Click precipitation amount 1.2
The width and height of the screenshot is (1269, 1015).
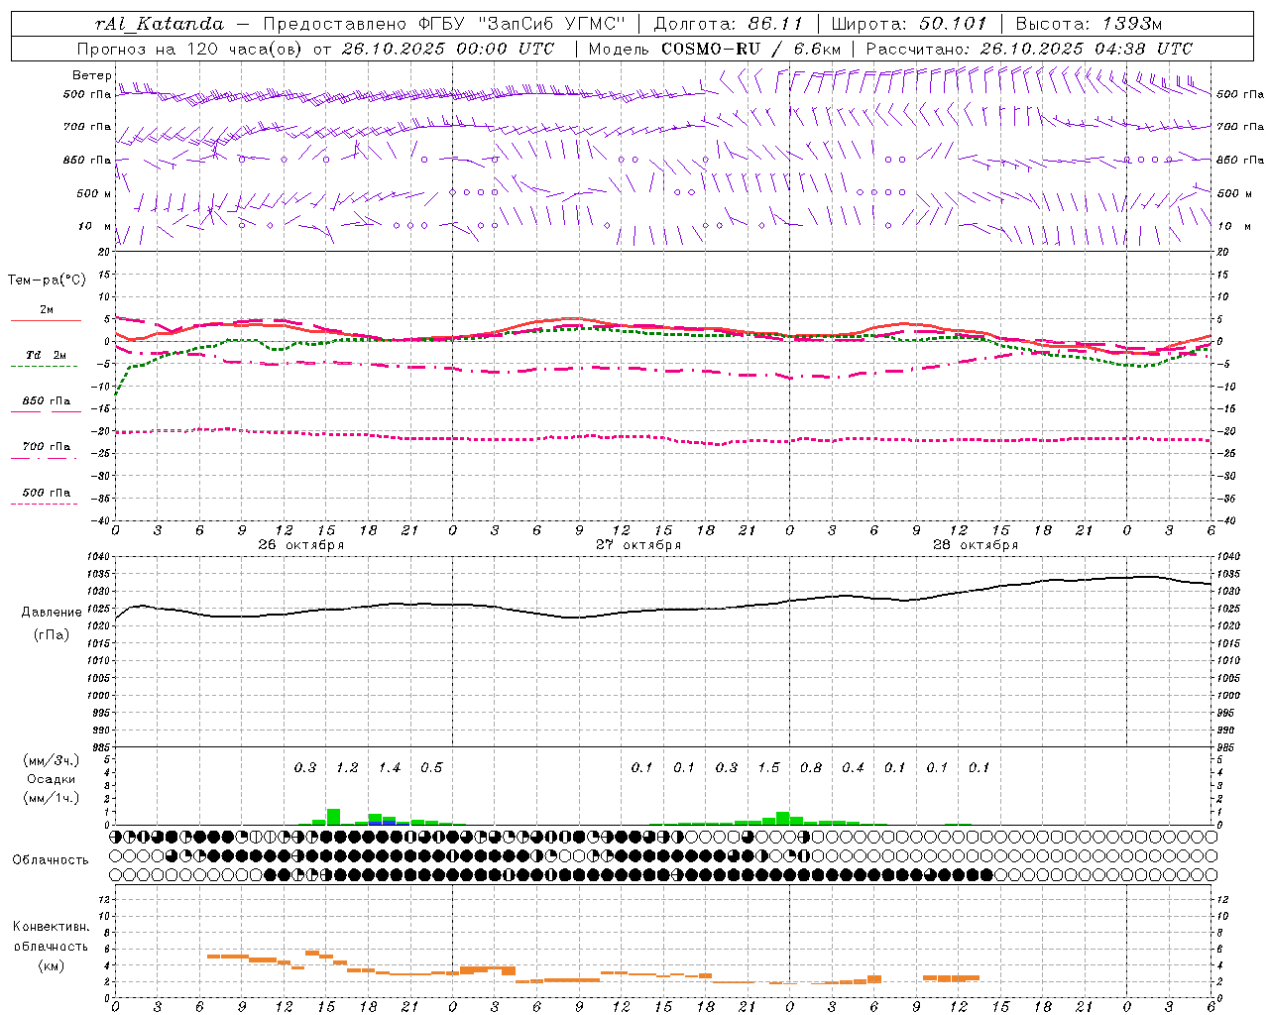click(347, 767)
